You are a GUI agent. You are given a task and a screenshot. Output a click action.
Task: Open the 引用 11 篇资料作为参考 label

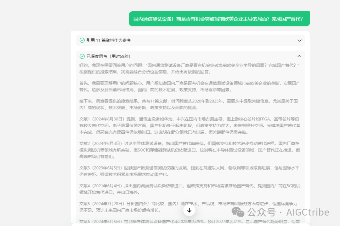[108, 40]
